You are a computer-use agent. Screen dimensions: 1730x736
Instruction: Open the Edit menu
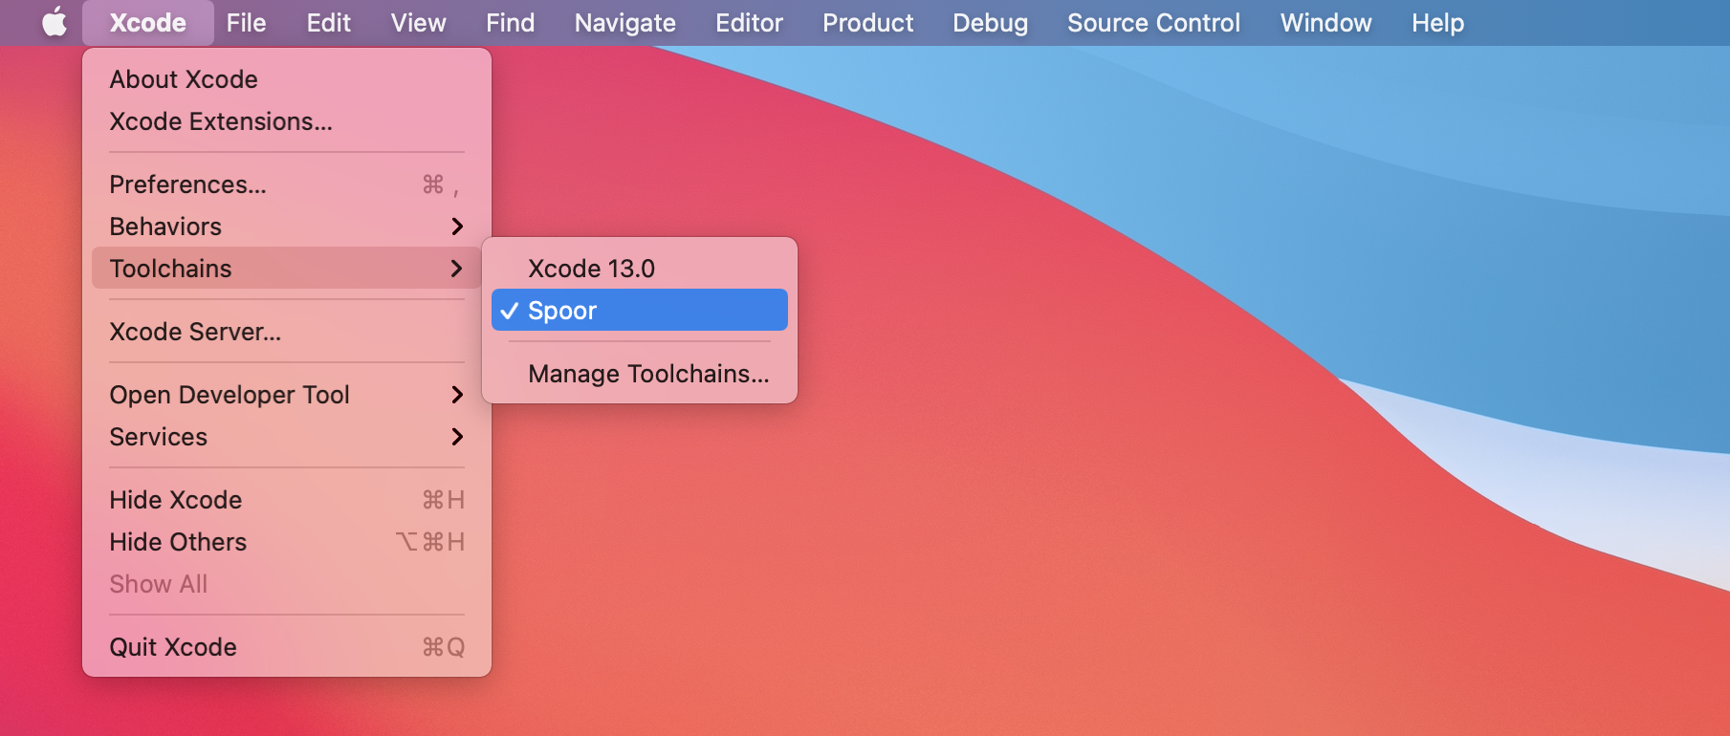(x=329, y=23)
